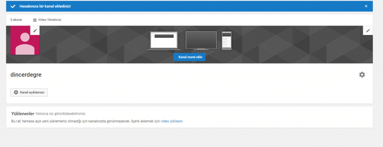383x147 pixels.
Task: Click the plus icon on Kanal açıklaması
Action: tap(16, 92)
